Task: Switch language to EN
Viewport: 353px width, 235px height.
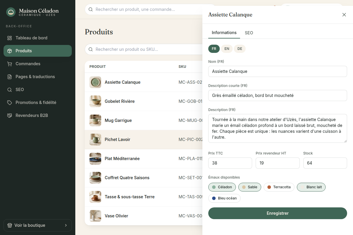Action: coord(227,49)
